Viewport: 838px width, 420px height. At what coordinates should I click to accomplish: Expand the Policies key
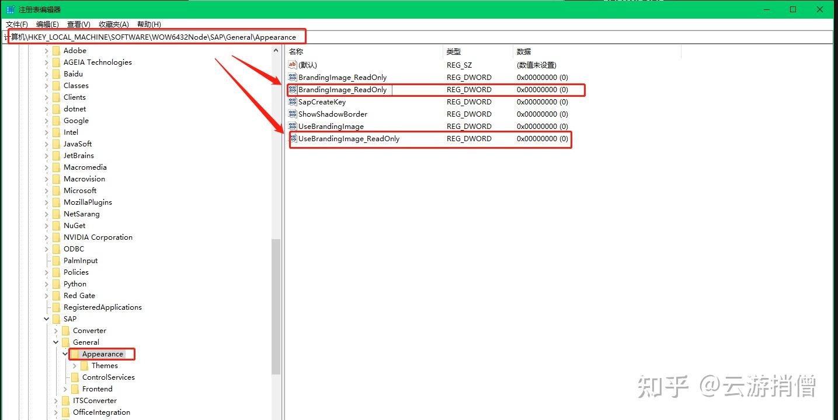[x=47, y=272]
